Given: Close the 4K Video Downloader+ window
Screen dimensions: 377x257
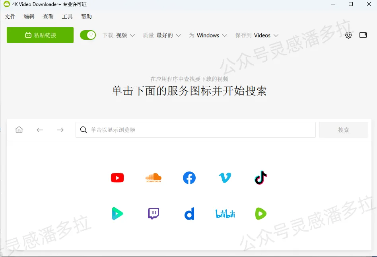Looking at the screenshot, I should (369, 4).
